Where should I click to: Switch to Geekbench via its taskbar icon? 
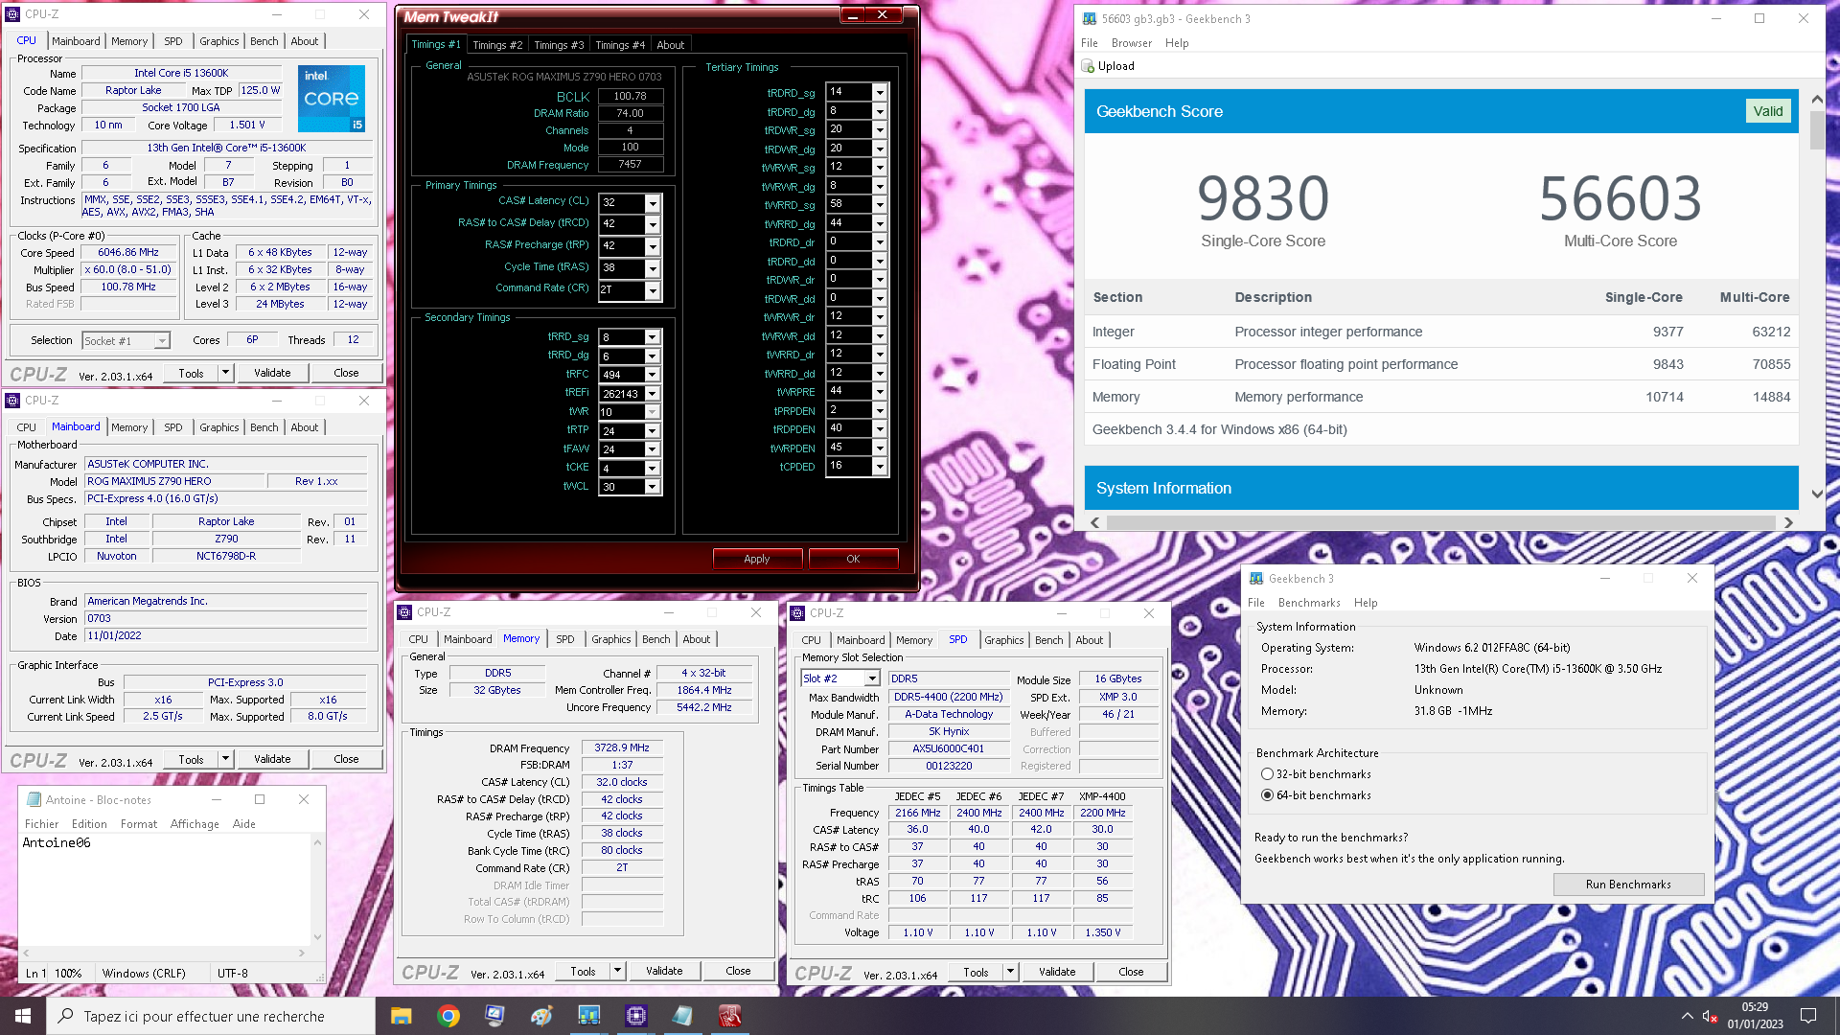pos(588,1016)
